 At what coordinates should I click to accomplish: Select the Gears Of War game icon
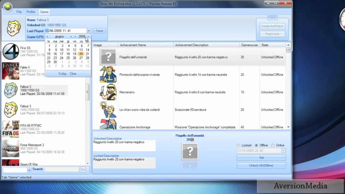(x=11, y=162)
